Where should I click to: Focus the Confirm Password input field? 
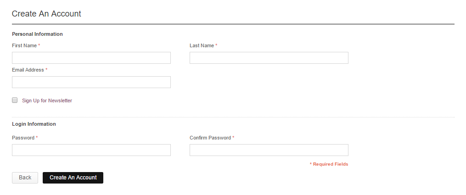pos(269,150)
